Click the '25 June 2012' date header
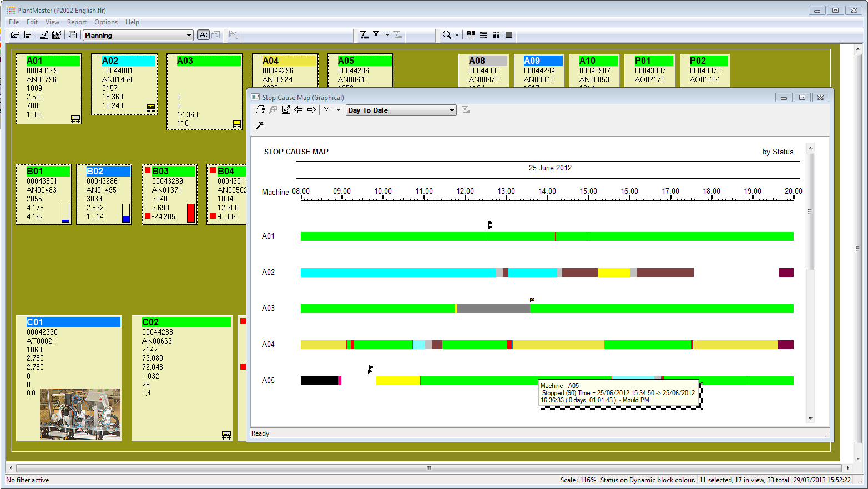The width and height of the screenshot is (868, 489). pyautogui.click(x=550, y=168)
